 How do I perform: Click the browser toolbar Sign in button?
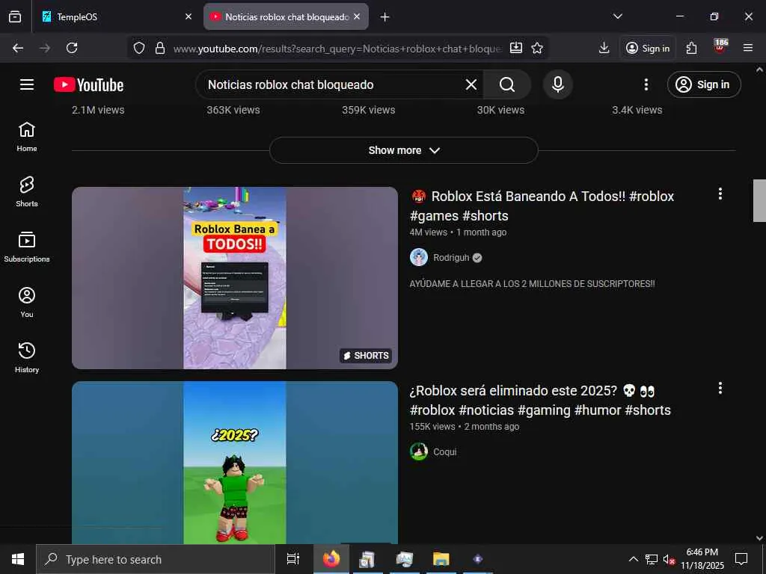[x=648, y=48]
